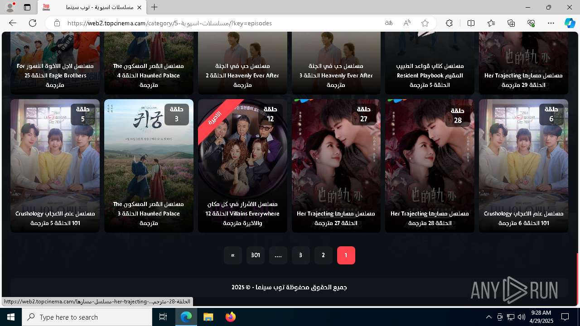Image resolution: width=580 pixels, height=326 pixels.
Task: Open Task View on taskbar
Action: pos(163,317)
